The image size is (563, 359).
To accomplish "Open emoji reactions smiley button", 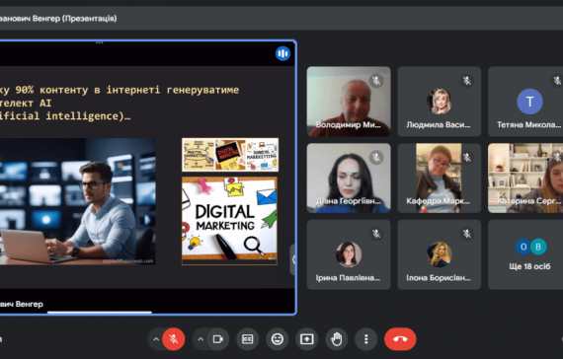I will pyautogui.click(x=278, y=339).
